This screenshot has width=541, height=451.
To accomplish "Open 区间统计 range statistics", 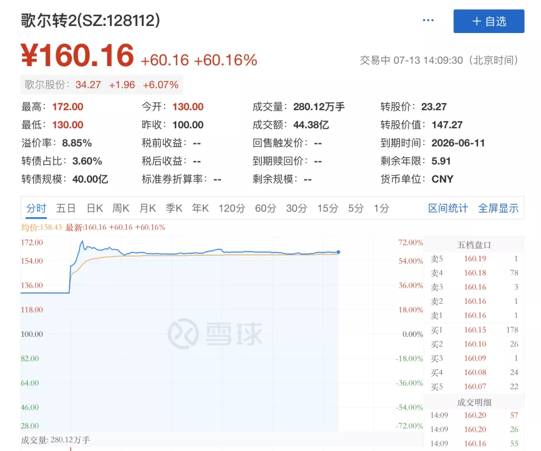I will pos(448,208).
